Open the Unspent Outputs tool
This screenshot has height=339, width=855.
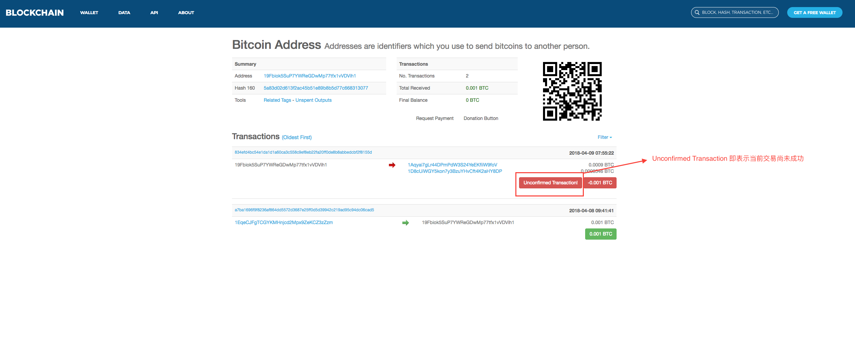(314, 100)
